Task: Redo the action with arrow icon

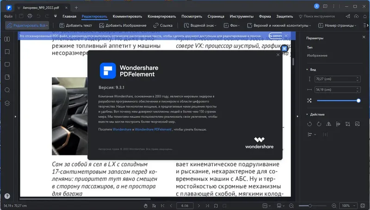Action: (47, 16)
